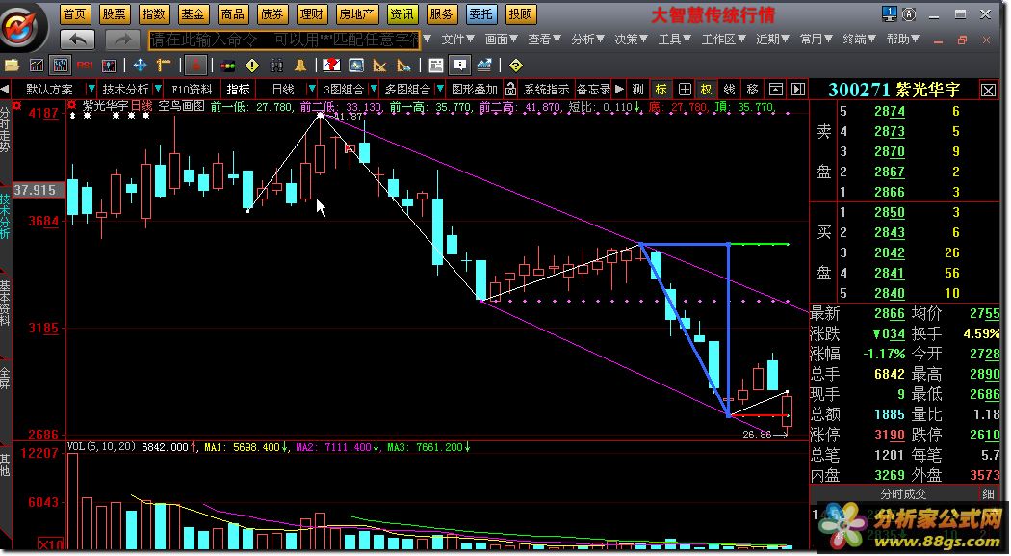Open the 分时走势 left sidebar tab

(x=5, y=130)
